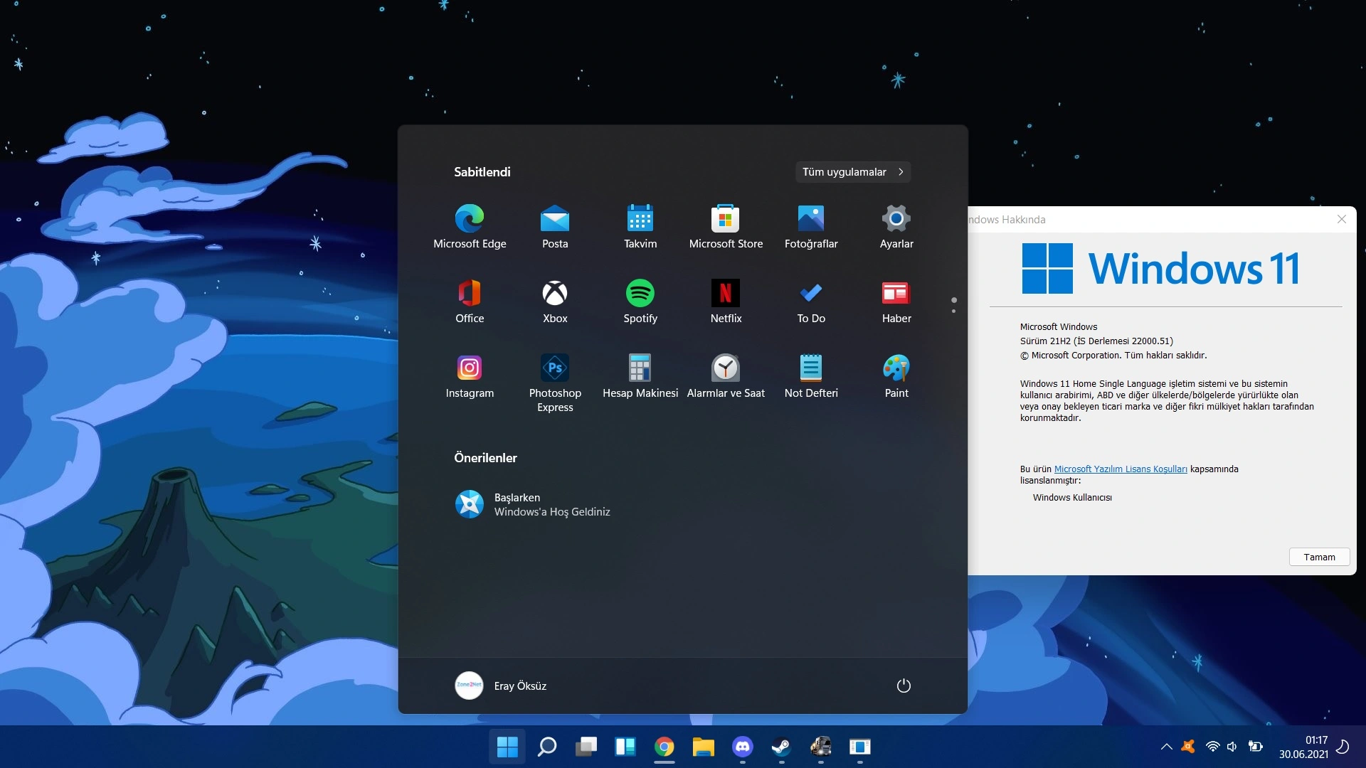This screenshot has width=1366, height=768.
Task: Open the clock showing 01:17
Action: tap(1303, 747)
